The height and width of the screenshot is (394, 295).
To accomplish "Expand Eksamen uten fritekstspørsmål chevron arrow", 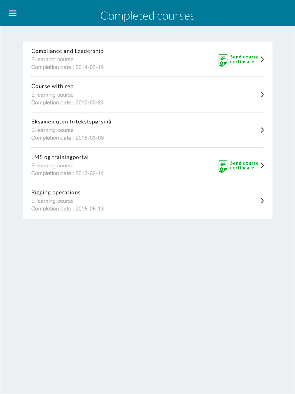I will tap(262, 130).
